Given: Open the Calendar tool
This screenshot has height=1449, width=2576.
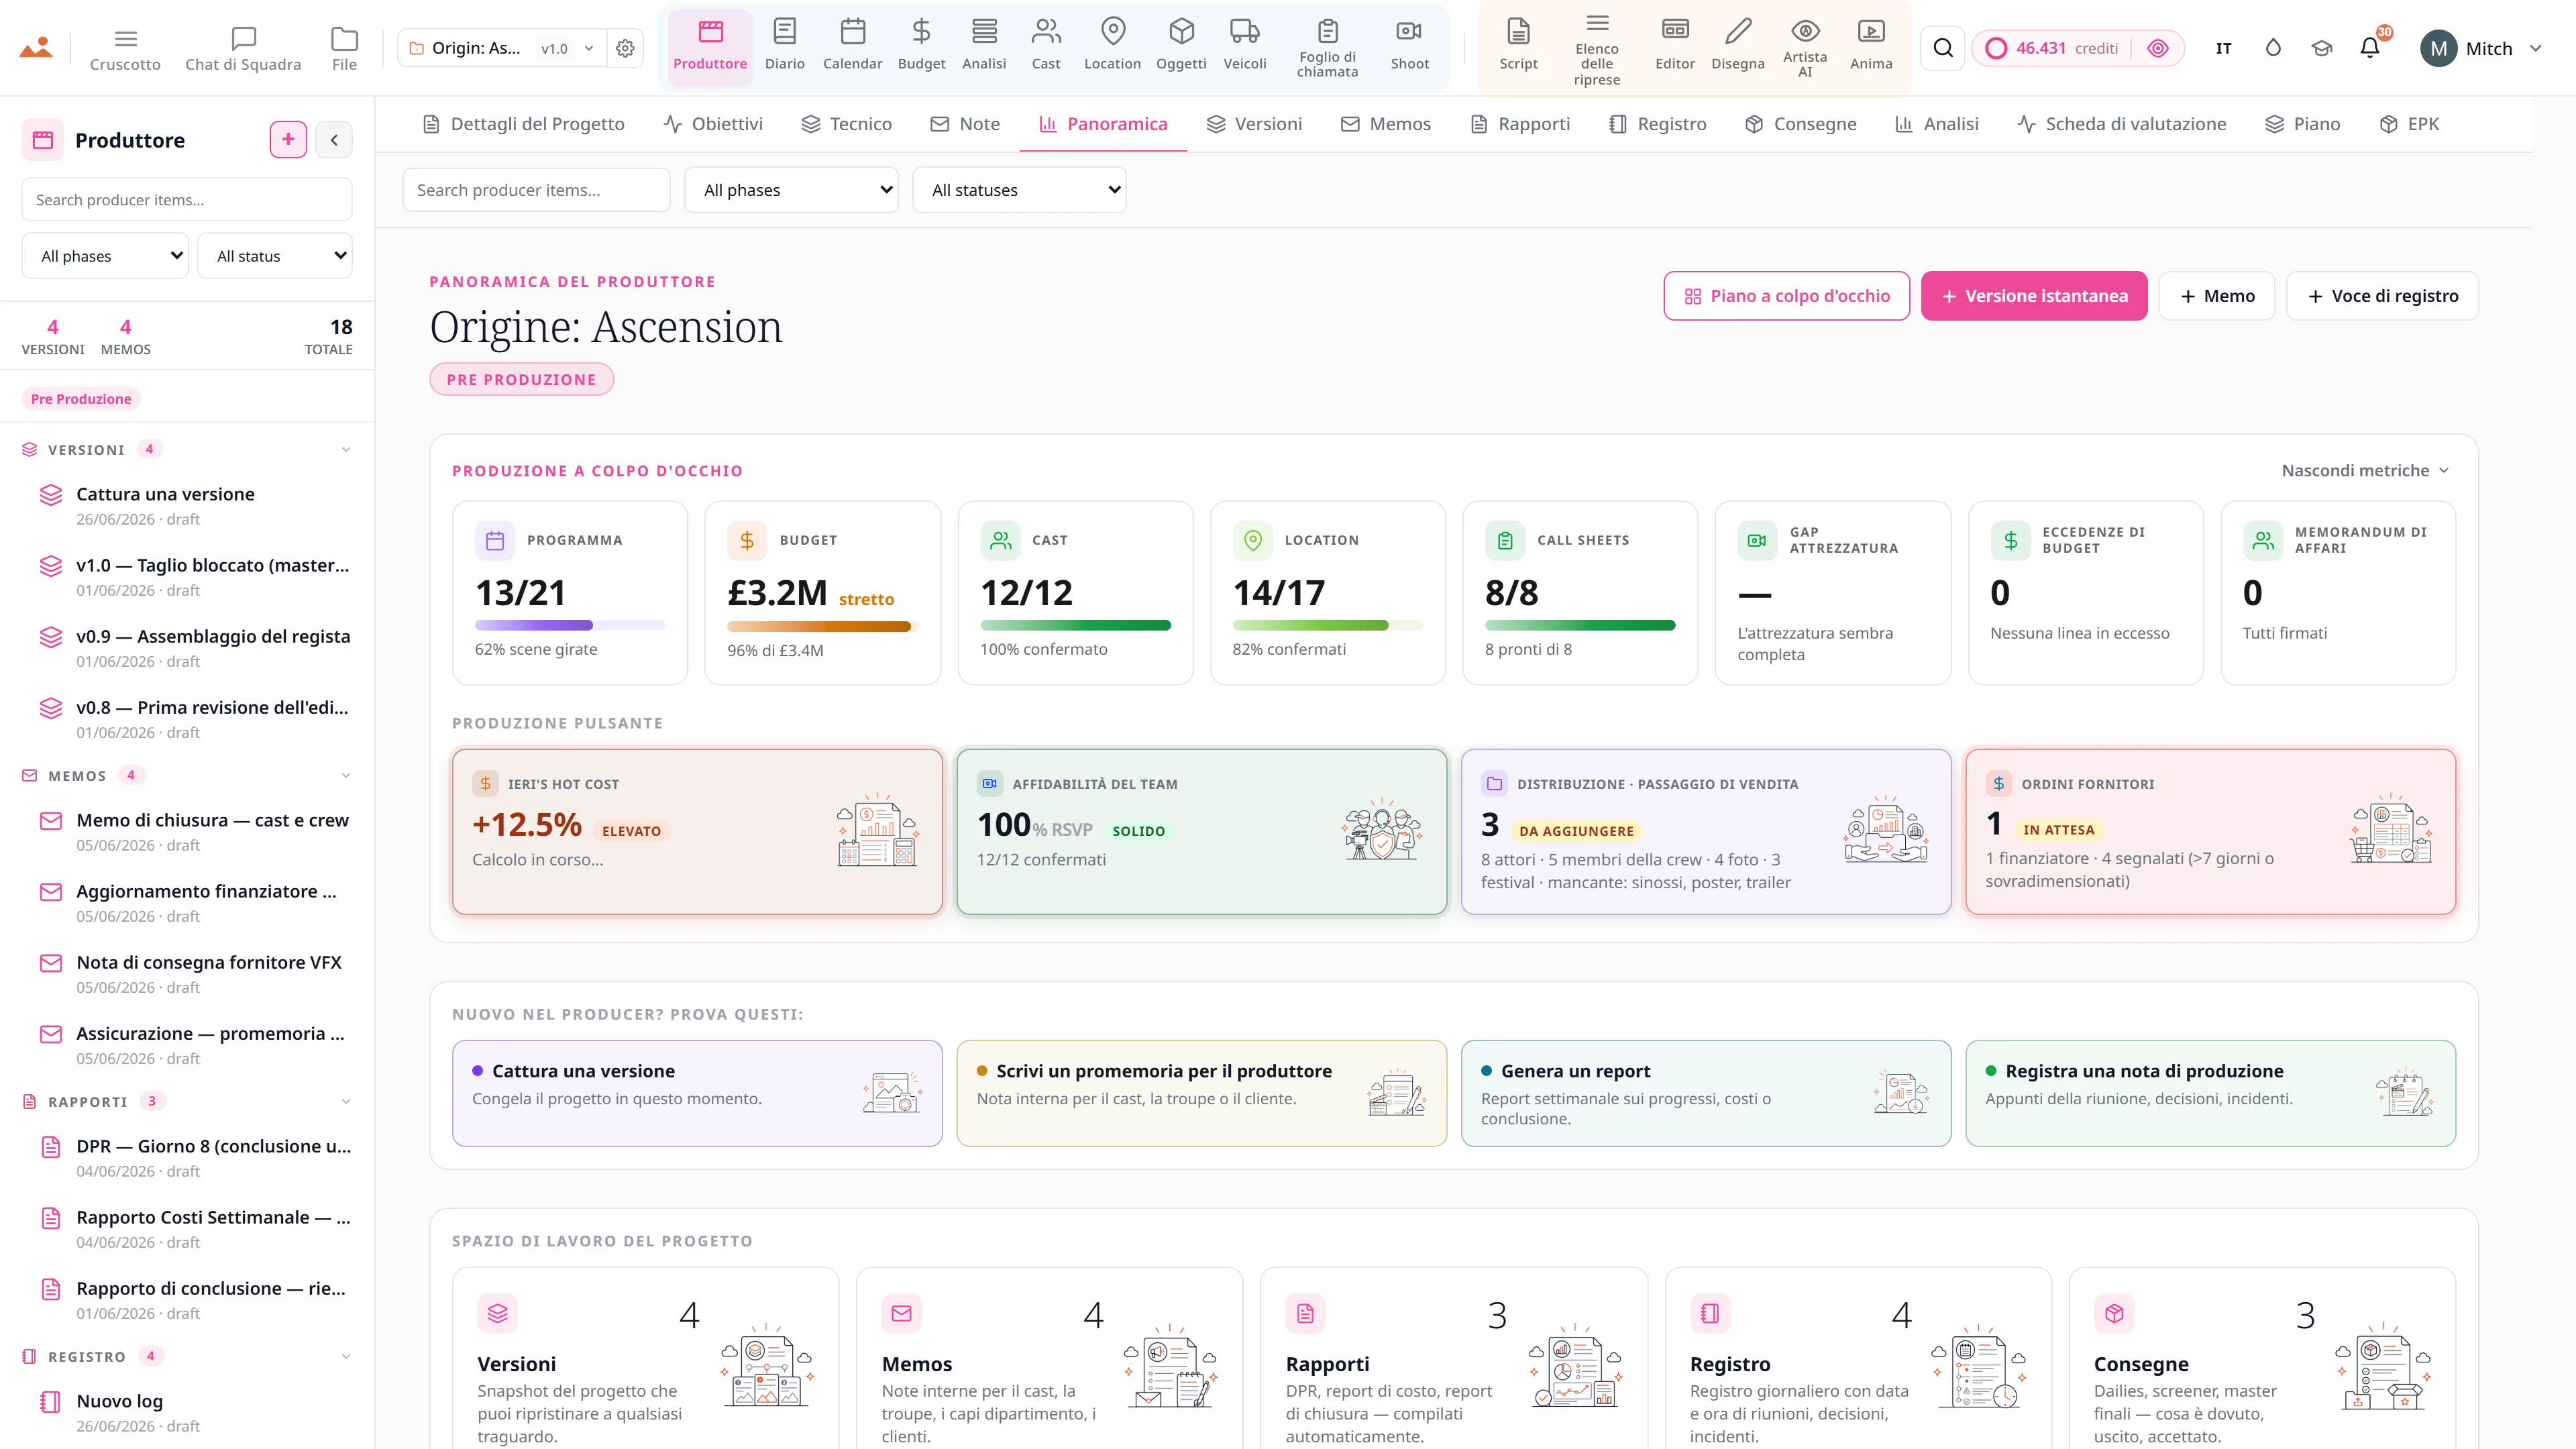Looking at the screenshot, I should 852,46.
